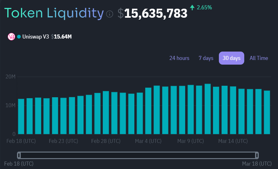
Task: Click the green up arrow near 2.65%
Action: click(193, 7)
